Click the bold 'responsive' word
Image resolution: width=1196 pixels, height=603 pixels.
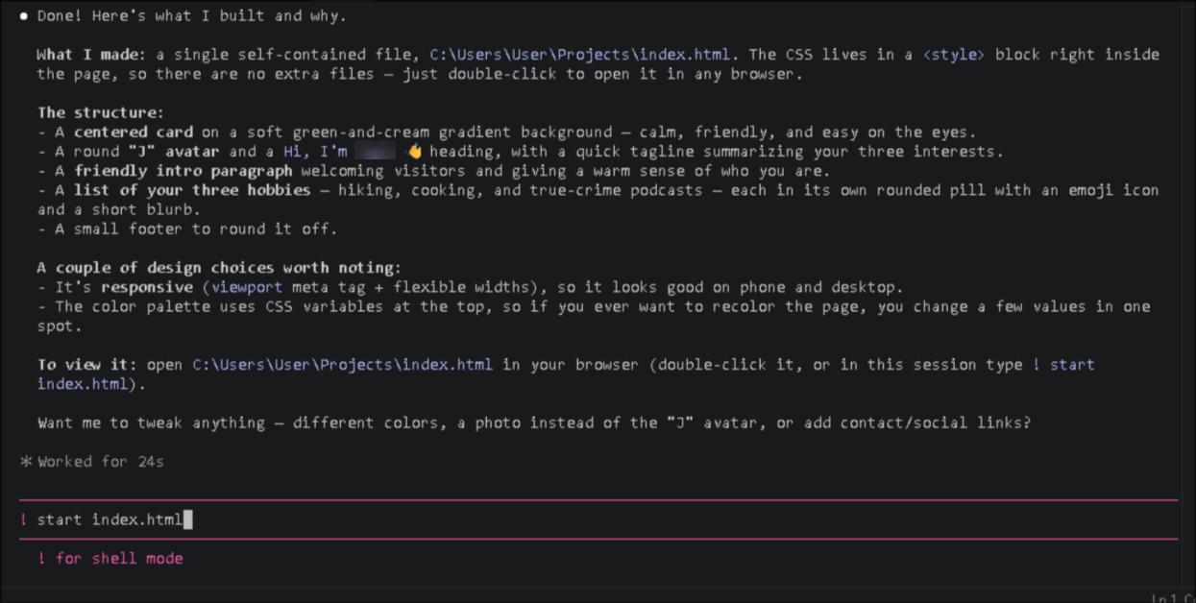[x=147, y=287]
